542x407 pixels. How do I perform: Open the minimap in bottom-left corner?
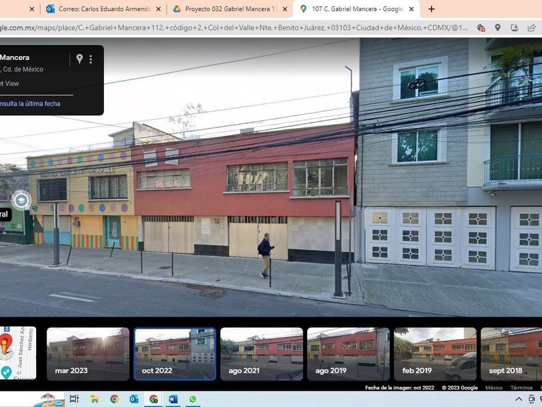coord(17,353)
